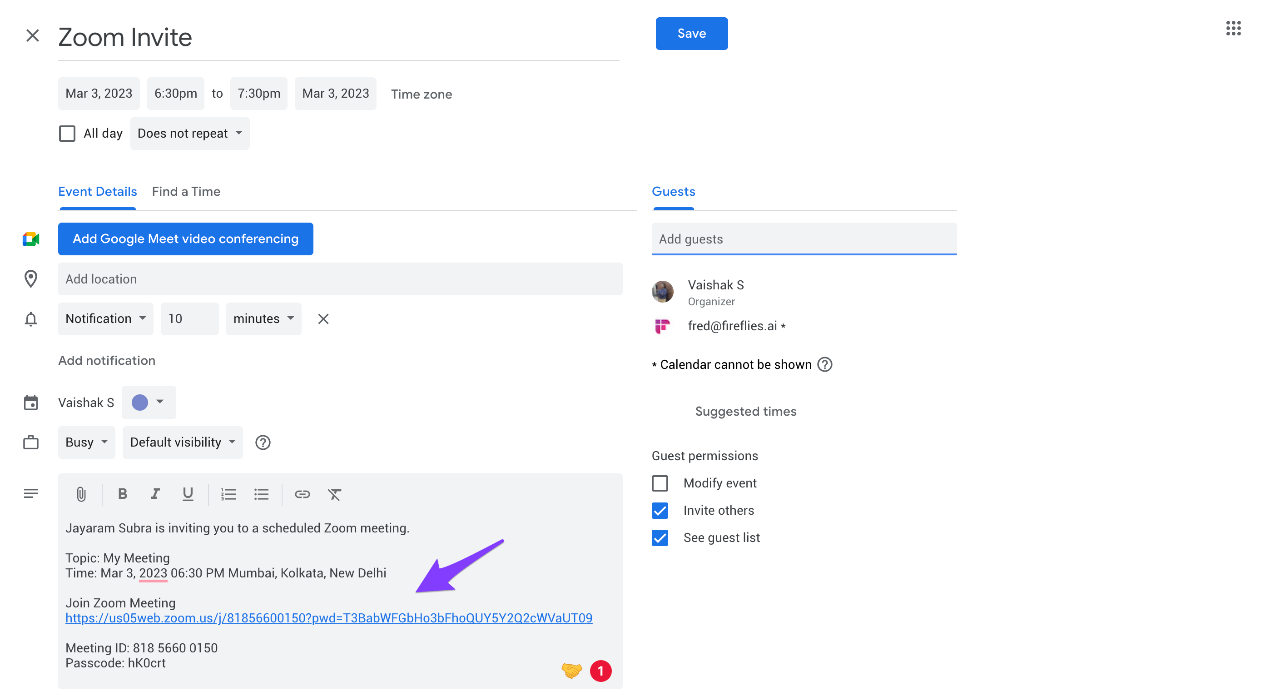Image resolution: width=1270 pixels, height=696 pixels.
Task: Open help for Calendar cannot be shown
Action: [825, 364]
